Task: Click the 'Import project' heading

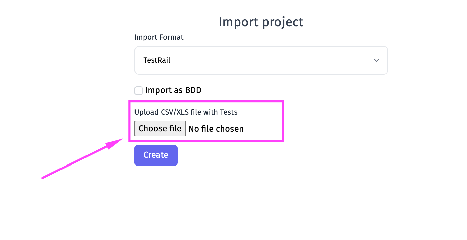Action: pyautogui.click(x=261, y=22)
